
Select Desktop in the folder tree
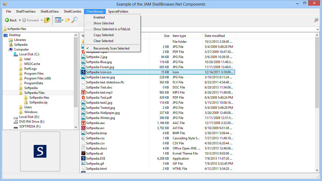point(15,35)
